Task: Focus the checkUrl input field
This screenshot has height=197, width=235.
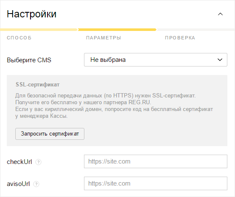Action: point(156,161)
